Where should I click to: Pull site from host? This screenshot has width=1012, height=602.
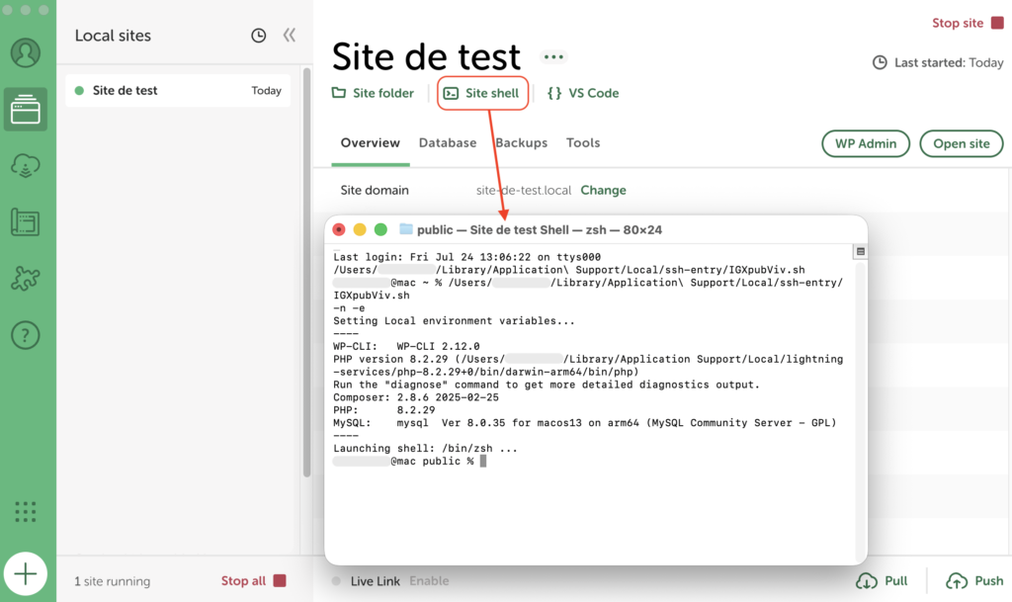pos(882,580)
